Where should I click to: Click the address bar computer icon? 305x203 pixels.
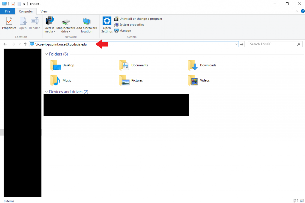tap(32, 44)
